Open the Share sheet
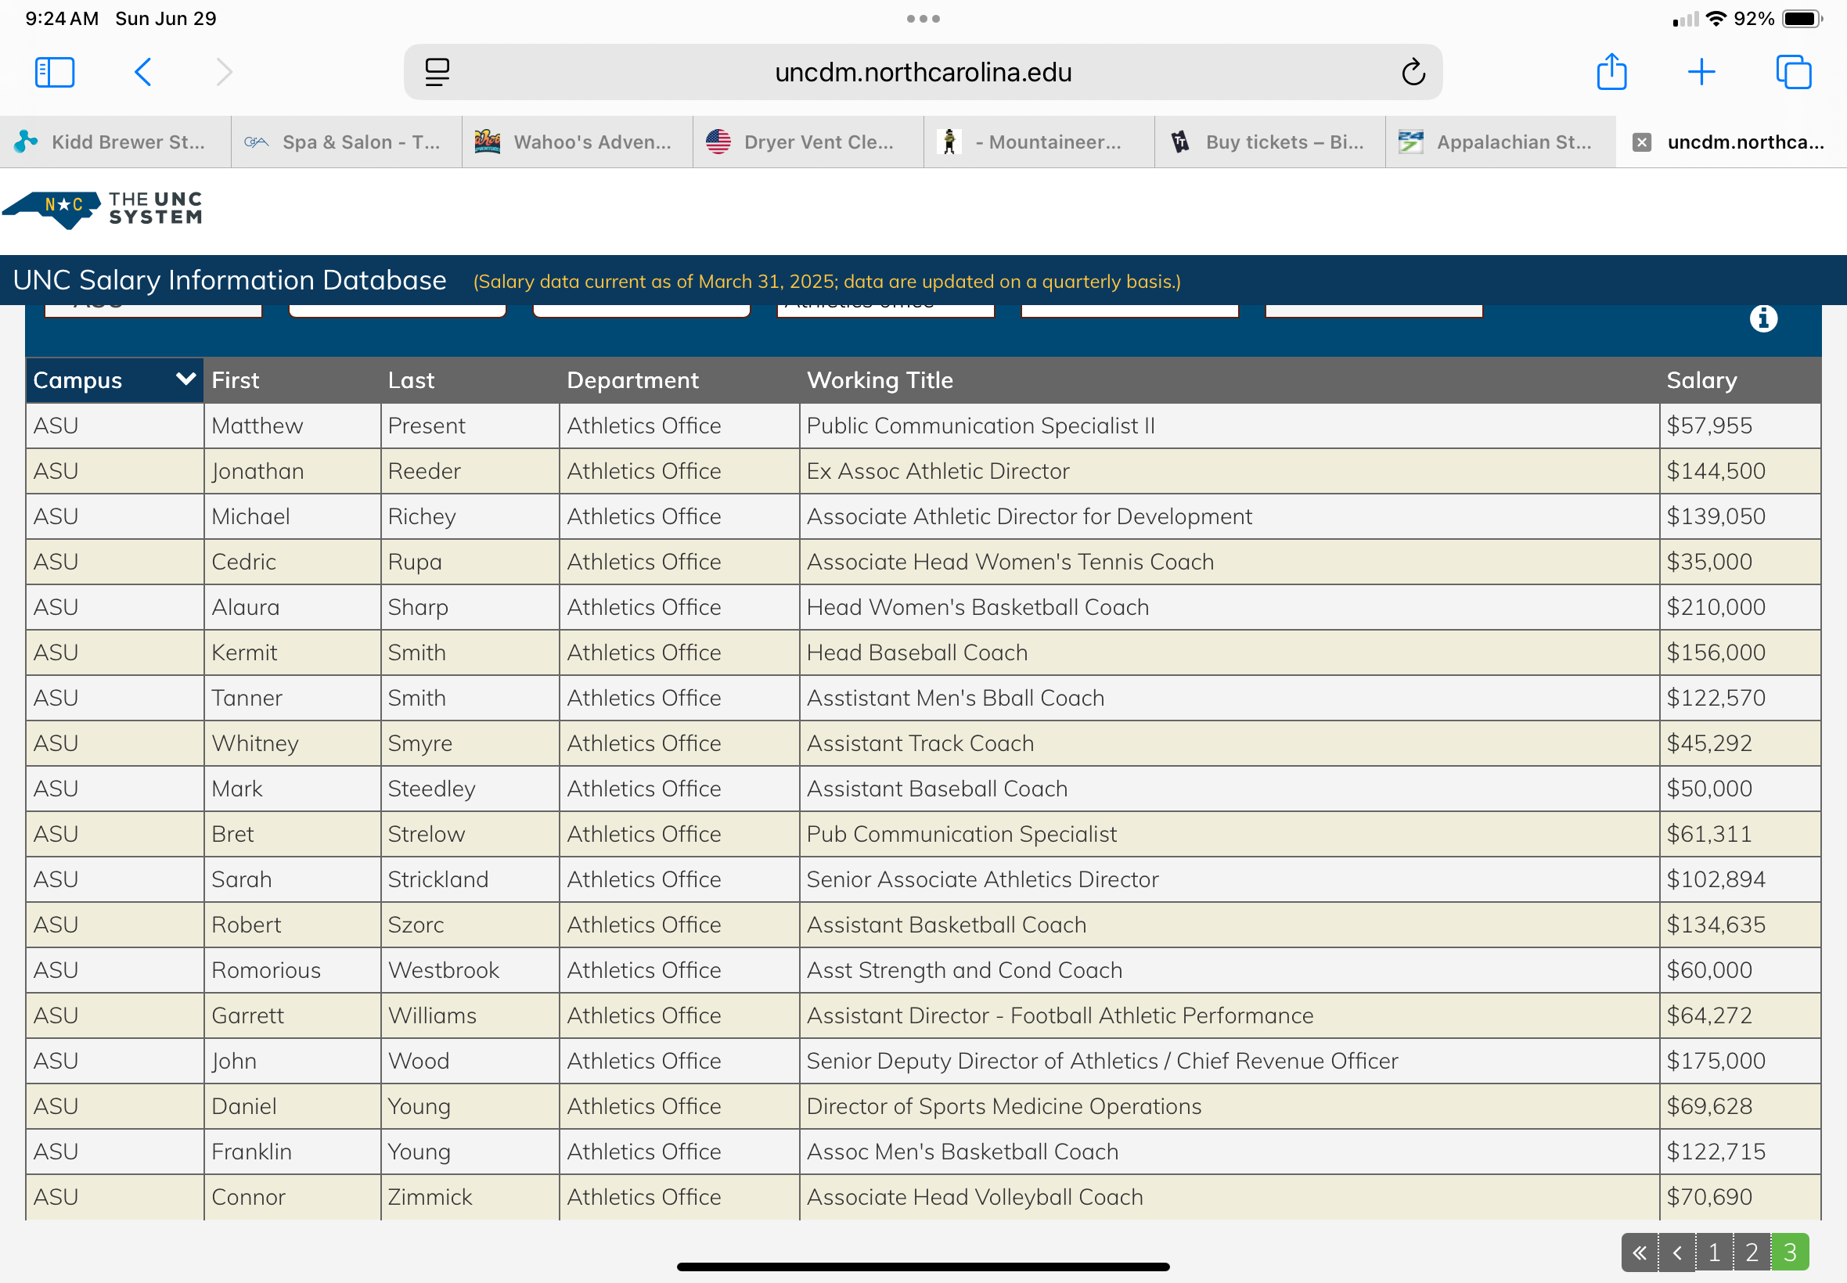 click(1611, 72)
